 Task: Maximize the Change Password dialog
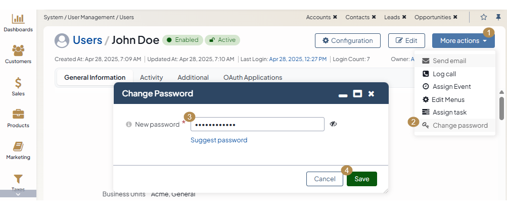357,93
